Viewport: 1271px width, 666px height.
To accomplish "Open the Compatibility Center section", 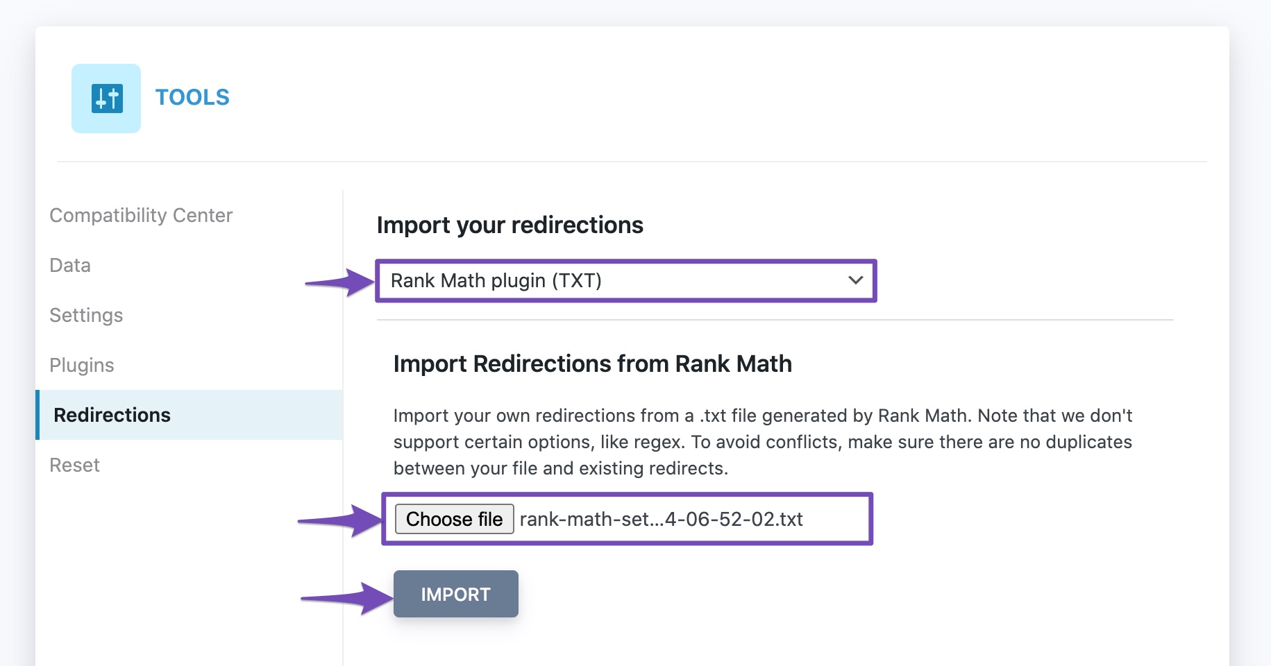I will [141, 215].
